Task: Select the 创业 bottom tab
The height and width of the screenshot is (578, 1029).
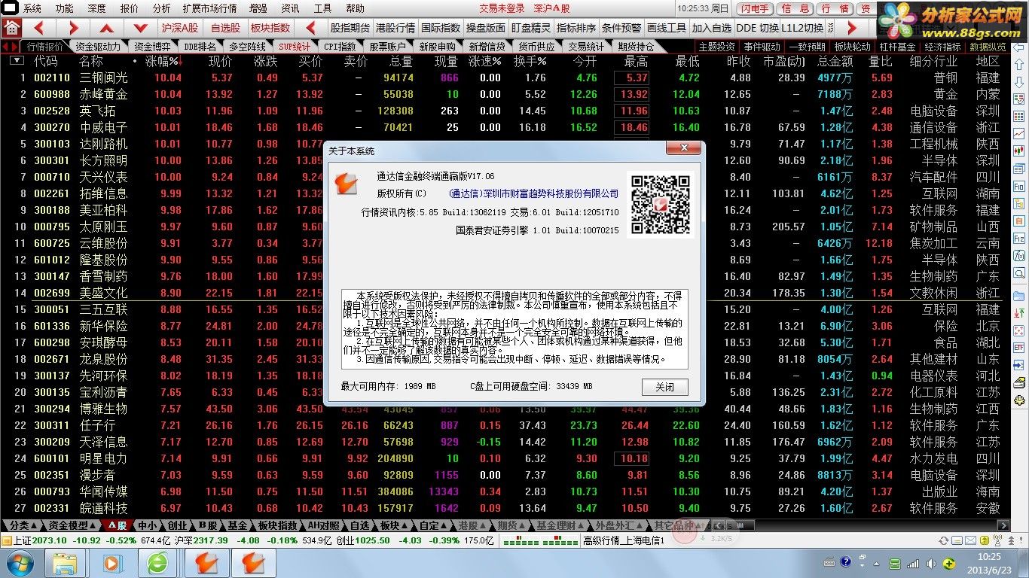Action: coord(177,525)
